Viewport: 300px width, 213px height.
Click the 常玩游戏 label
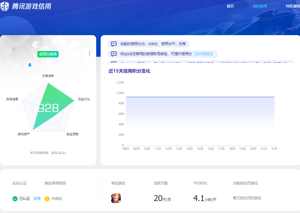(118, 183)
